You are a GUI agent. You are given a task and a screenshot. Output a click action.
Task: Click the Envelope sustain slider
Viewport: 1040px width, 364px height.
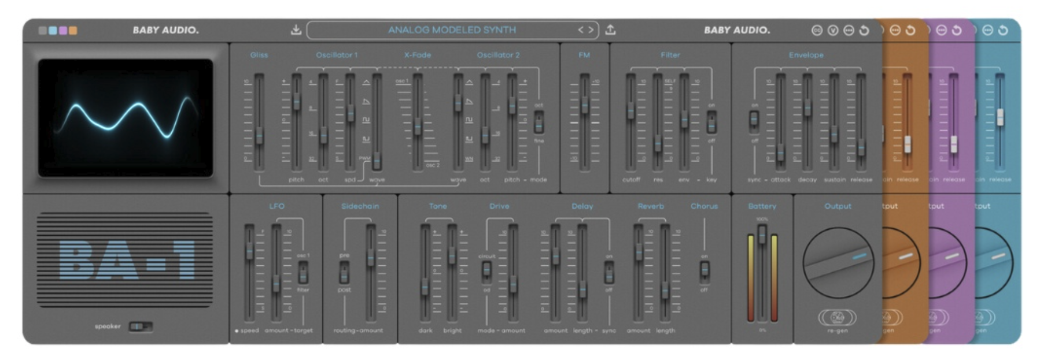[x=834, y=122]
